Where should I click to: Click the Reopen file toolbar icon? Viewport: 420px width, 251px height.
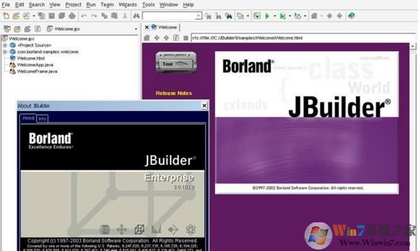(26, 16)
